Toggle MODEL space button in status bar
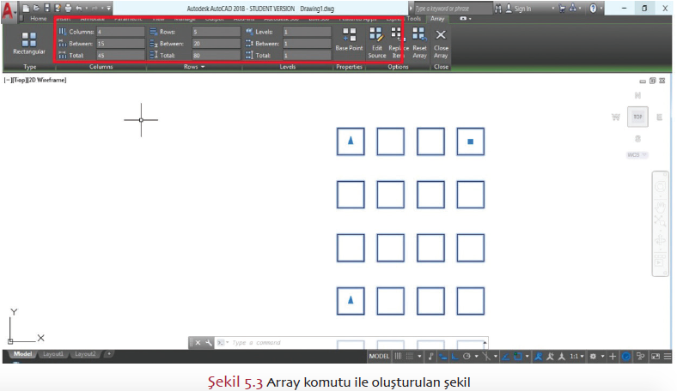This screenshot has width=677, height=391. pos(379,356)
